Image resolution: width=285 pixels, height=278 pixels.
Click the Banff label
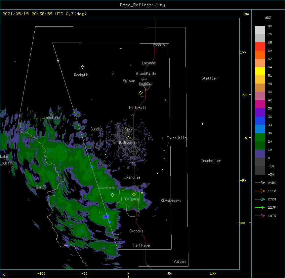point(41,187)
